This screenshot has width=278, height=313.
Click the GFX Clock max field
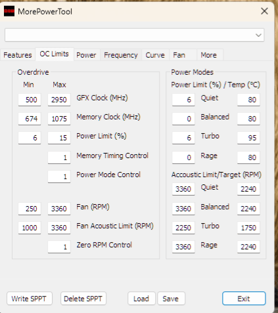pyautogui.click(x=59, y=100)
